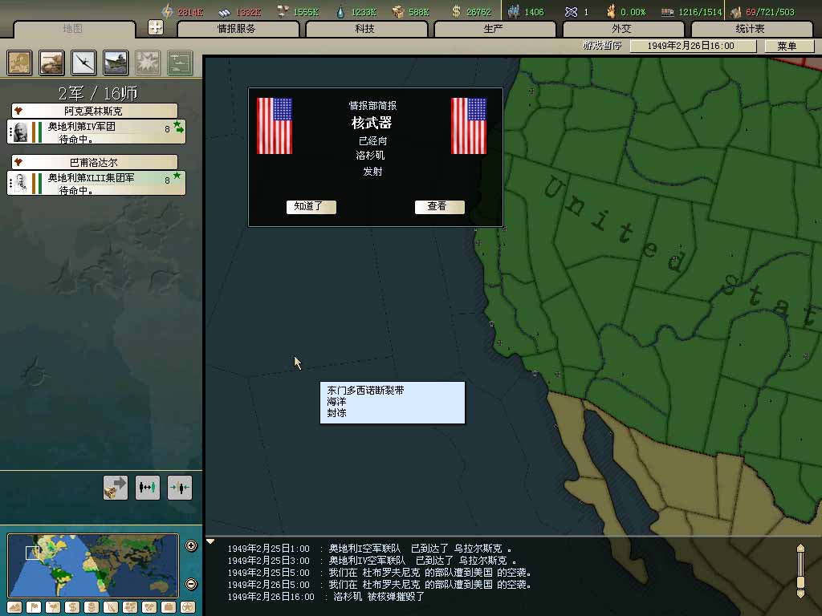Click the minimap world overview
Image resolution: width=822 pixels, height=616 pixels.
click(93, 565)
